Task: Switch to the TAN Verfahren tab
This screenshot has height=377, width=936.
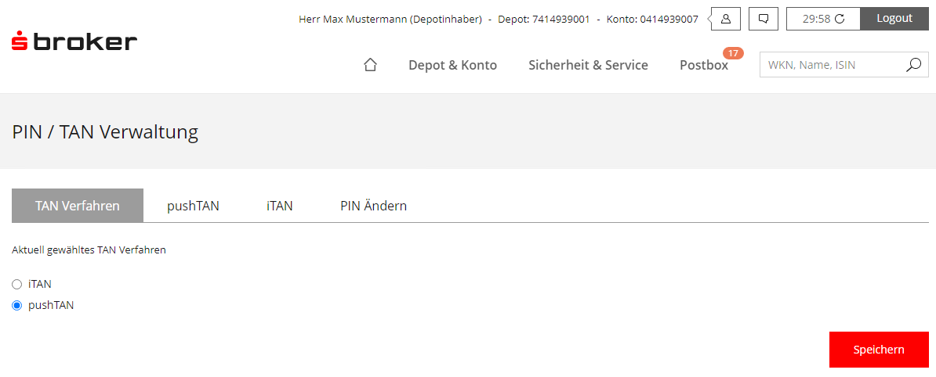Action: pyautogui.click(x=78, y=206)
